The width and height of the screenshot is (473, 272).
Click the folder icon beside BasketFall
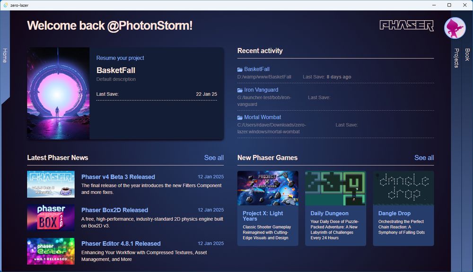[240, 69]
